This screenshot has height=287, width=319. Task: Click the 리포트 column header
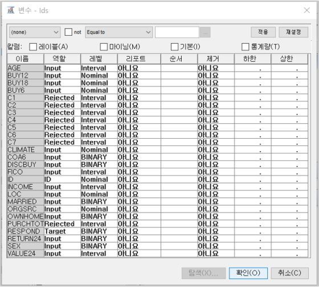click(x=139, y=59)
